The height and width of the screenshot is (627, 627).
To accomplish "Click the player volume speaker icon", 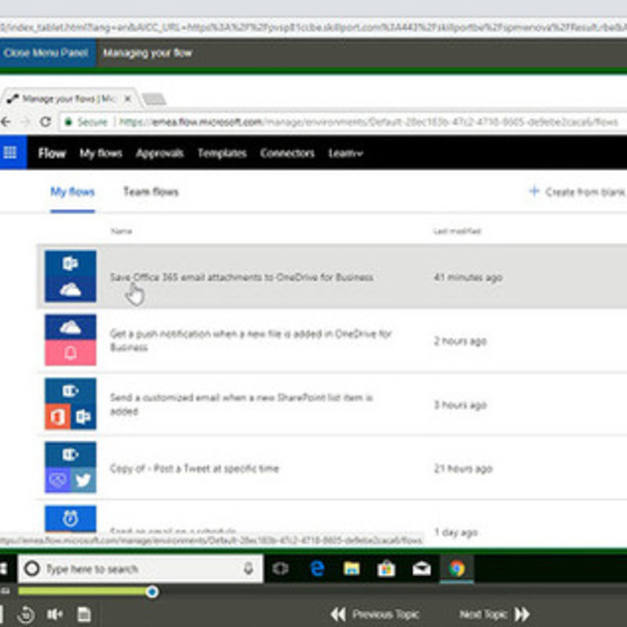I will point(55,614).
